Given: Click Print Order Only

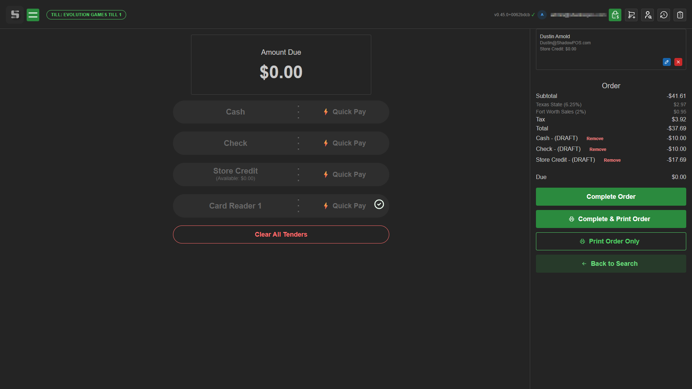Looking at the screenshot, I should coord(611,241).
